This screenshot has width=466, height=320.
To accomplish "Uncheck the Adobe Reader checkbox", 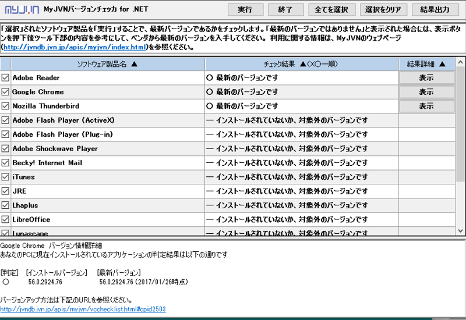I will (x=5, y=78).
